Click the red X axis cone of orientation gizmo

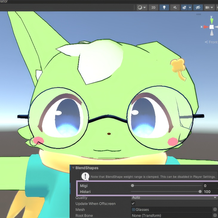[206, 27]
